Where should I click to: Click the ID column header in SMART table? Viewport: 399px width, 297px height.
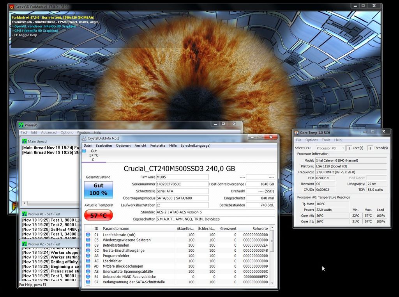tap(97, 228)
